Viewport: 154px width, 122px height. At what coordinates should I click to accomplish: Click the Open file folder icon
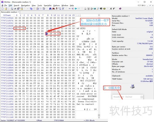tap(6, 9)
